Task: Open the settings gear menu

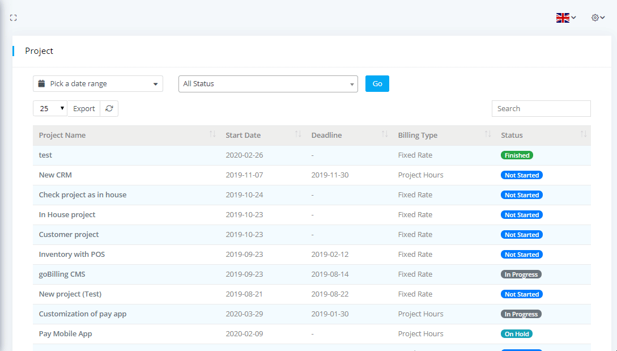Action: point(598,18)
